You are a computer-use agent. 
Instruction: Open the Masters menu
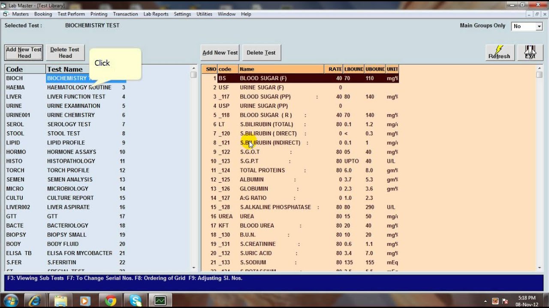click(20, 14)
